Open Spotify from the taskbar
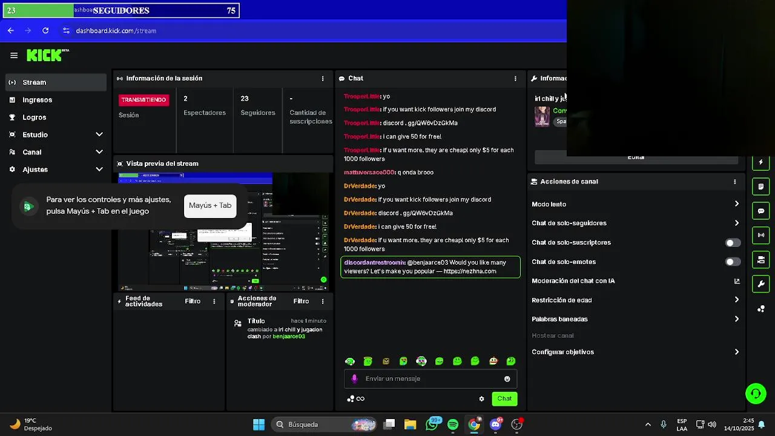 click(x=453, y=424)
